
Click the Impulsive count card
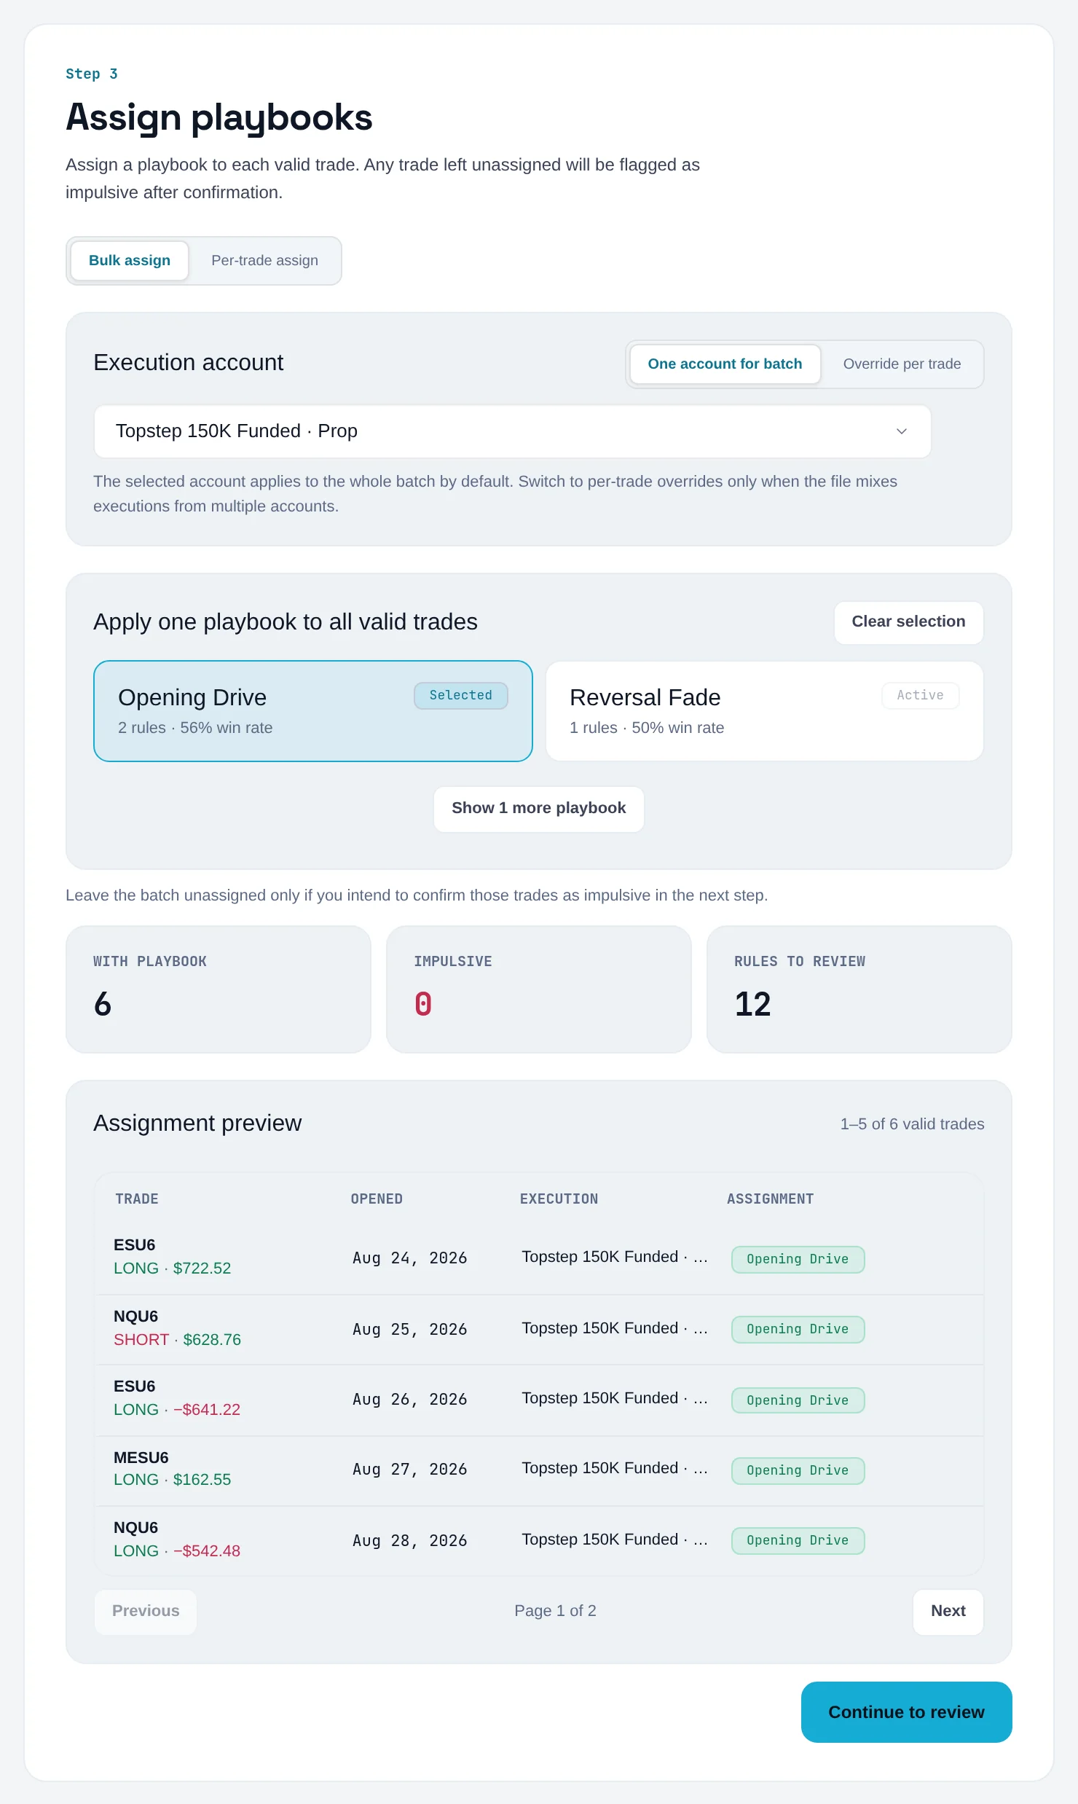[539, 989]
